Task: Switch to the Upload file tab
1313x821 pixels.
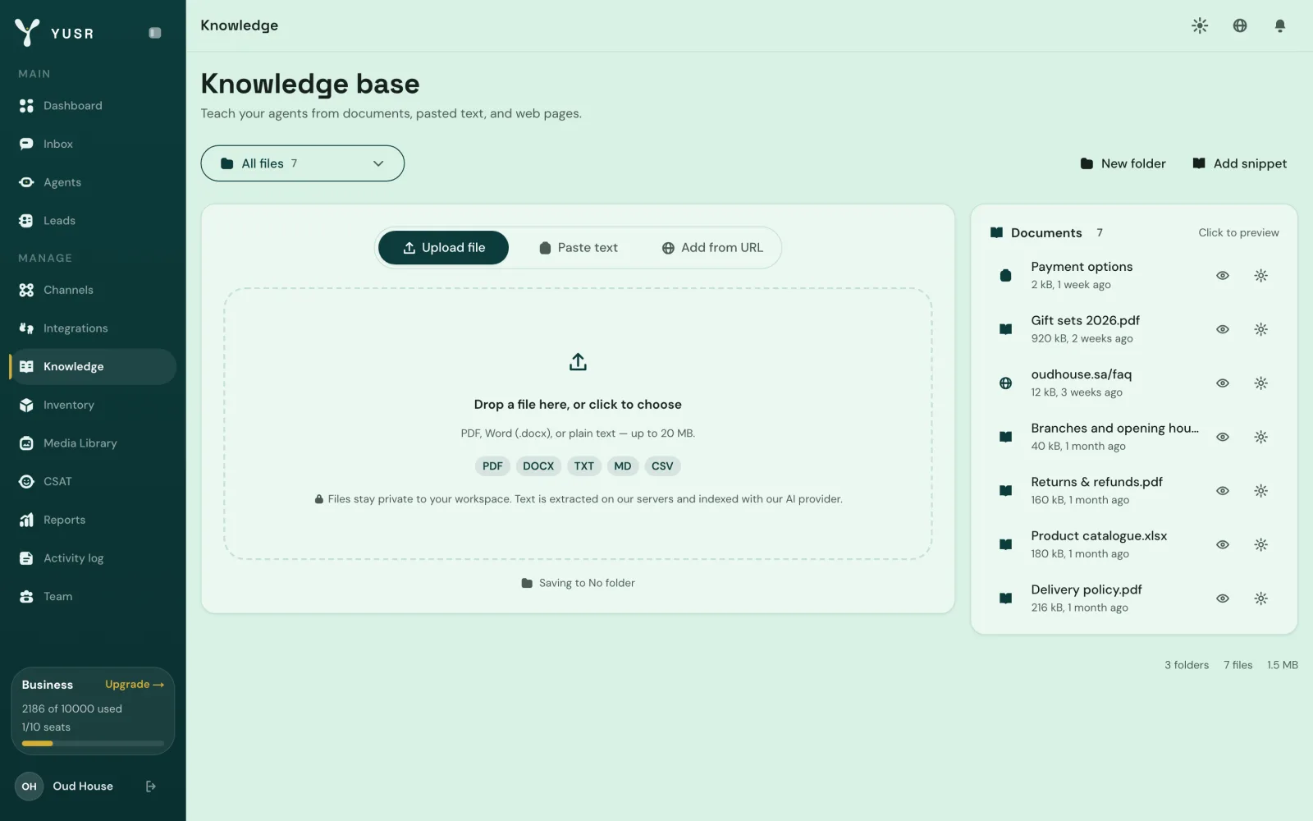Action: pos(444,248)
